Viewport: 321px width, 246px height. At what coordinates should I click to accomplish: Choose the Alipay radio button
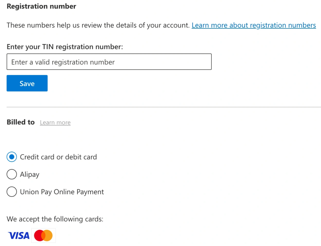12,174
